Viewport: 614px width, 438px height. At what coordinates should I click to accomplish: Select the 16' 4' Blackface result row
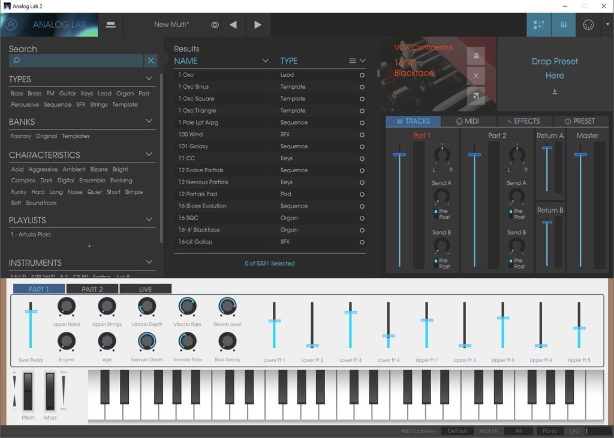click(270, 230)
